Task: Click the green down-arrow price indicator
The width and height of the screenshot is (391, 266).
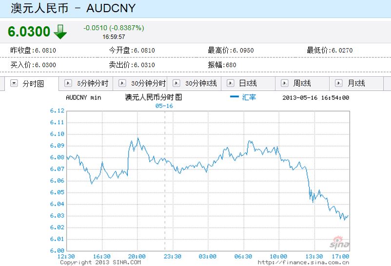Action: (60, 32)
